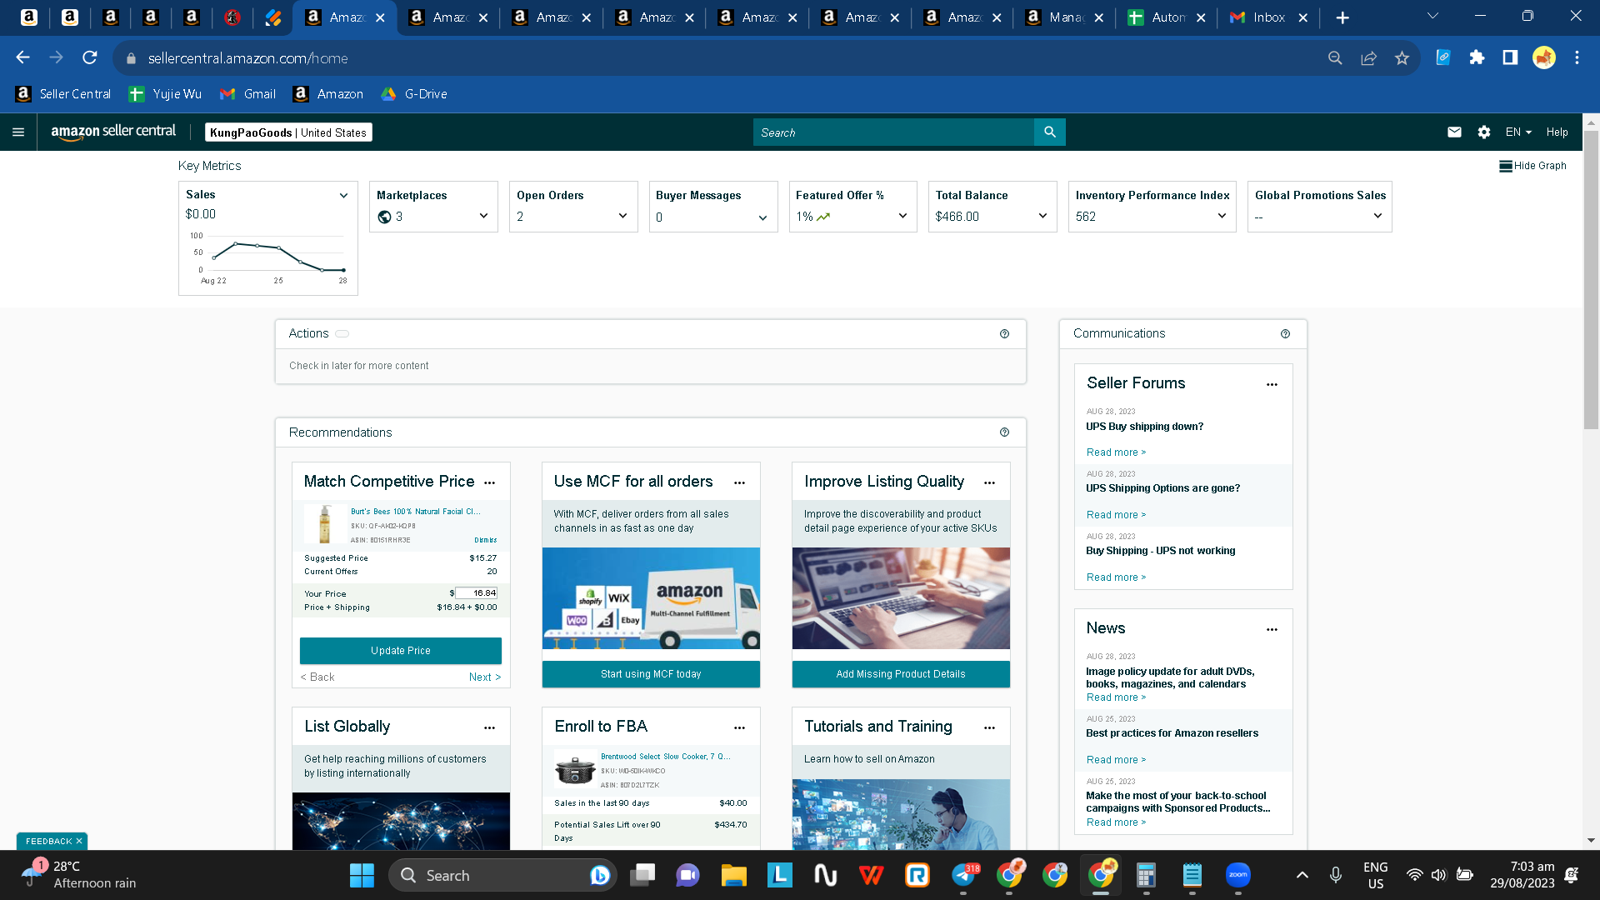
Task: Click the Amazon Seller Central logo
Action: click(x=113, y=132)
